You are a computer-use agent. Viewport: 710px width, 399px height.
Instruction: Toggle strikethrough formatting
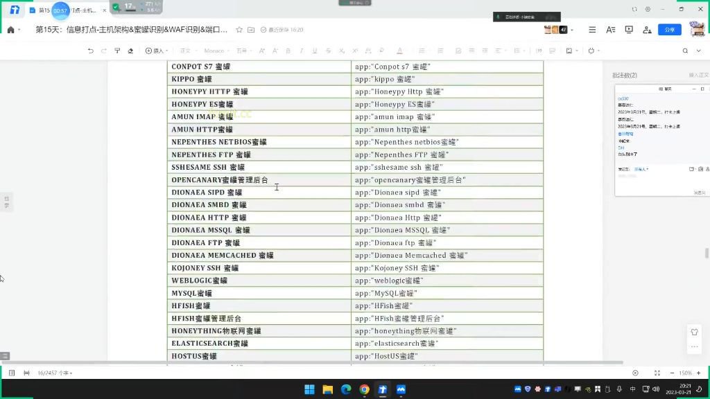(x=328, y=51)
